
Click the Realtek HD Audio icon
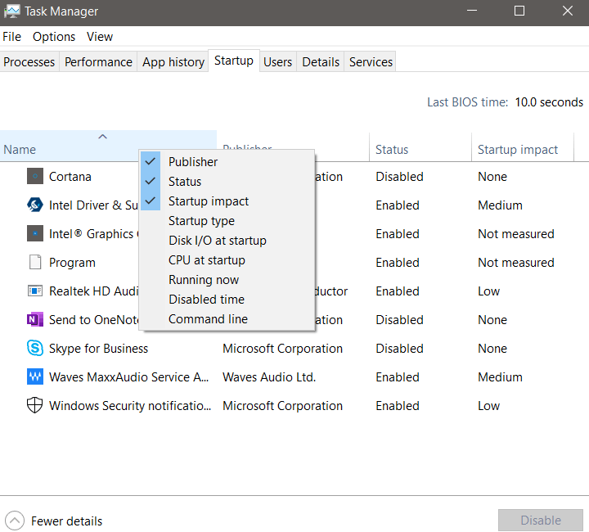[x=35, y=291]
